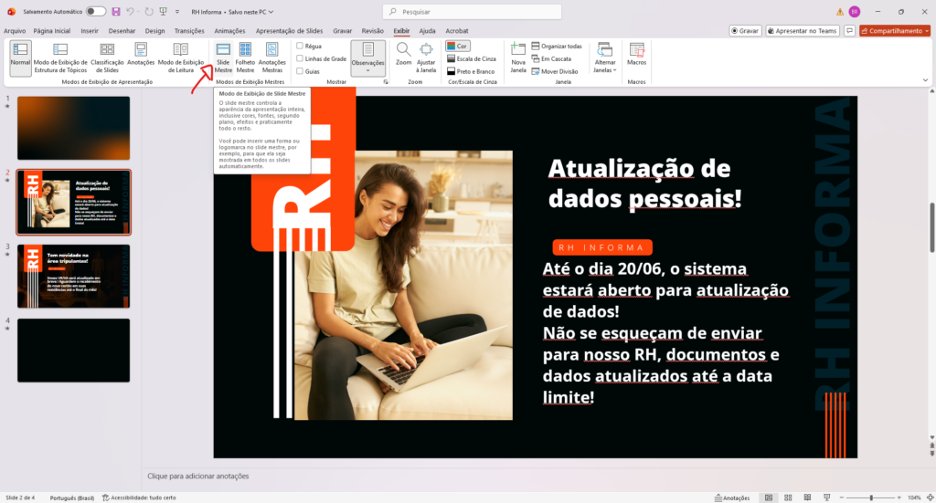Screen dimensions: 936x503
Task: Start slideshow from the status bar icon
Action: 828,498
